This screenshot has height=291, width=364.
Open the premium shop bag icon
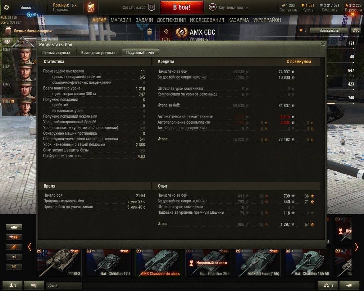pos(91,8)
